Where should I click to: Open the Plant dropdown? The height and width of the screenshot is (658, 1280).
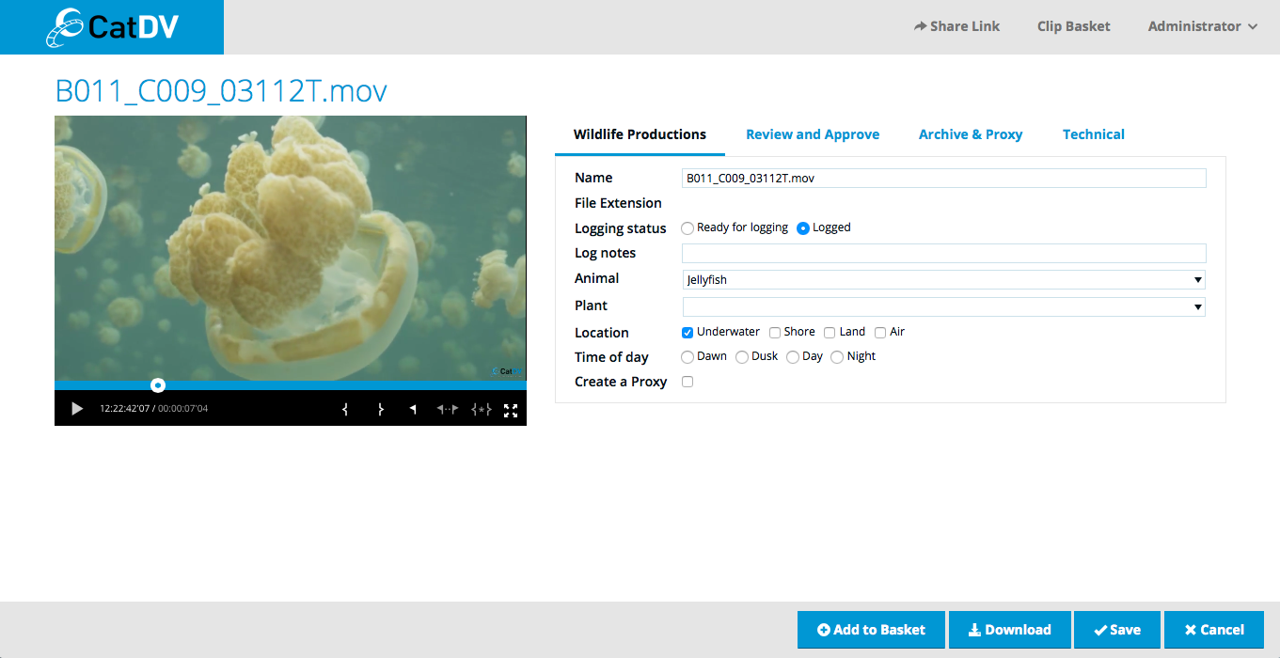(943, 306)
